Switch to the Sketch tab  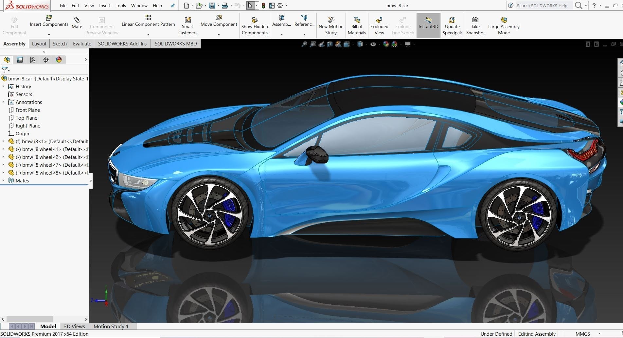tap(60, 44)
